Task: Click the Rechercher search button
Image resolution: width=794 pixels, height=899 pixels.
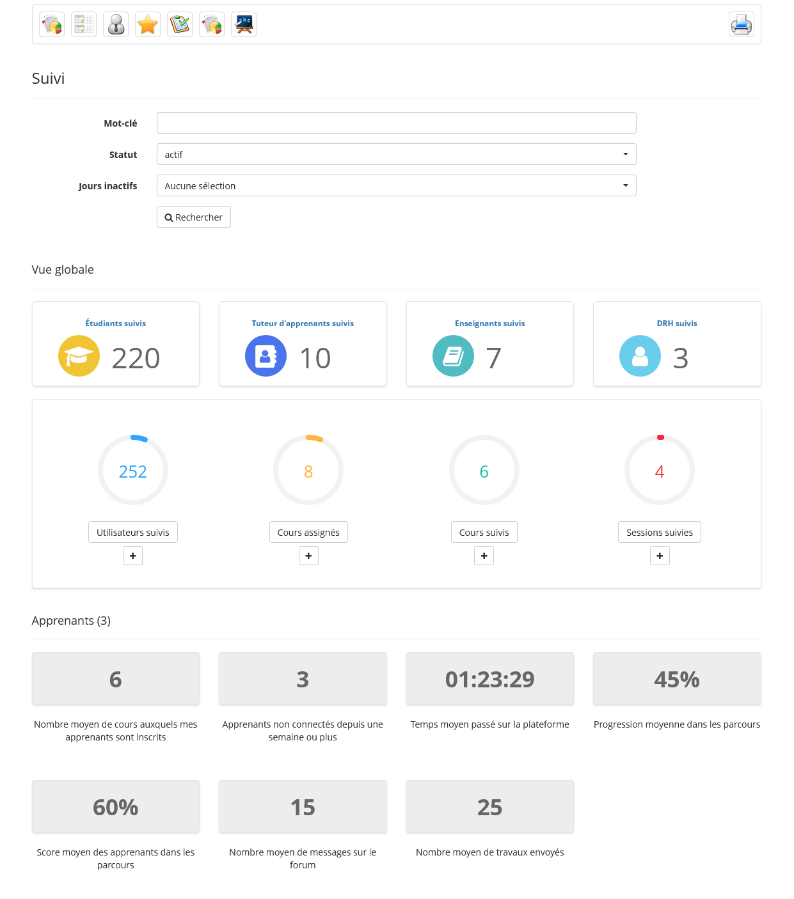Action: tap(193, 217)
